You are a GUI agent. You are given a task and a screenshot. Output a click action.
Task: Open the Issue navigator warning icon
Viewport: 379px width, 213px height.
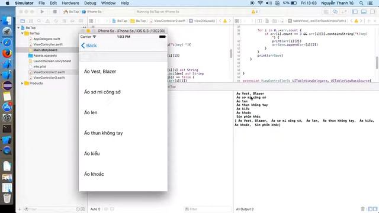(47, 21)
